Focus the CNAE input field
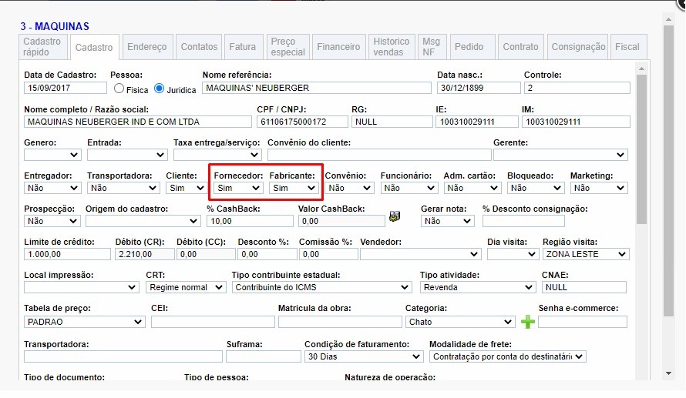This screenshot has height=398, width=686. point(584,287)
